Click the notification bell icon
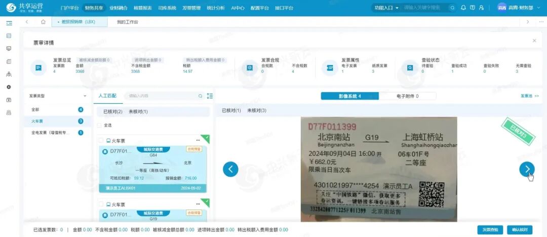 463,8
